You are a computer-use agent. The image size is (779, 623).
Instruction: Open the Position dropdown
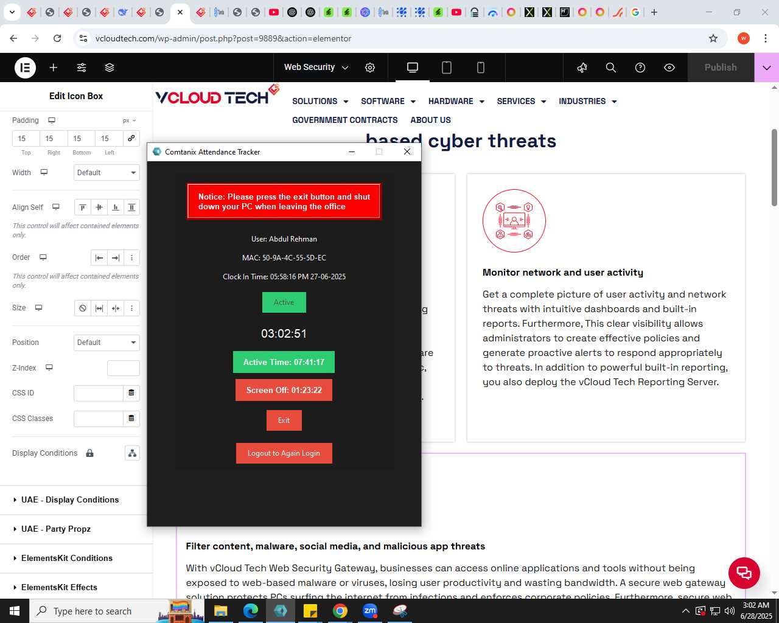107,343
